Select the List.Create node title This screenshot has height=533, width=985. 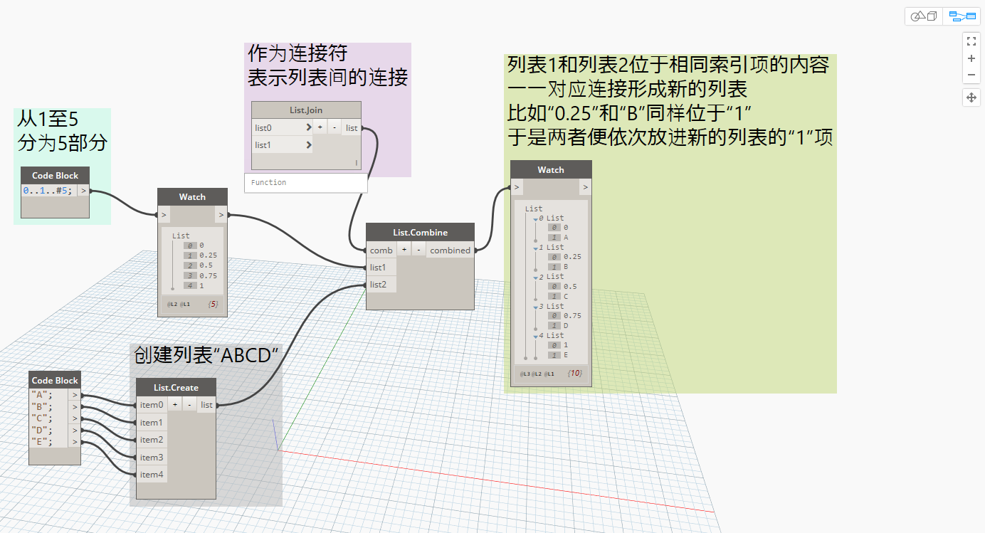coord(177,388)
